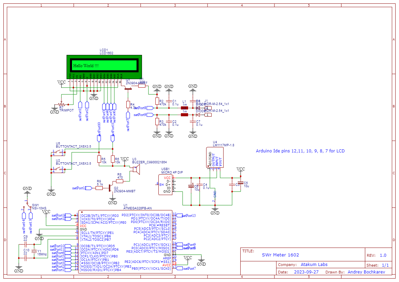Click the green Hello World LCD screen area
Image resolution: width=399 pixels, height=282 pixels.
[x=104, y=65]
